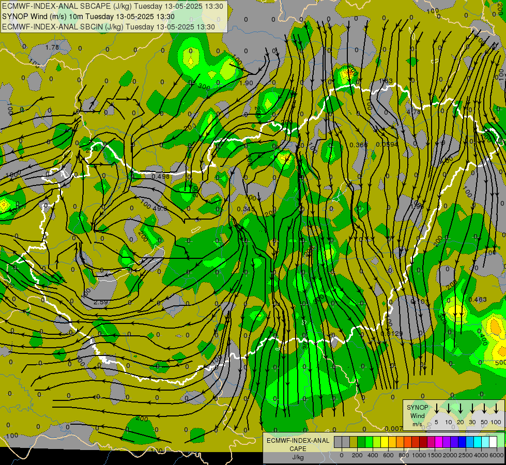506x465 pixels.
Task: Pick the dark red swatch in CAPE colorbar
Action: (x=423, y=442)
